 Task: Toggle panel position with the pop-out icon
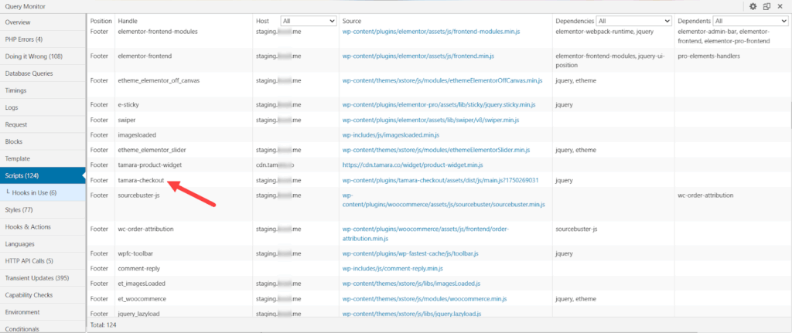[x=766, y=6]
